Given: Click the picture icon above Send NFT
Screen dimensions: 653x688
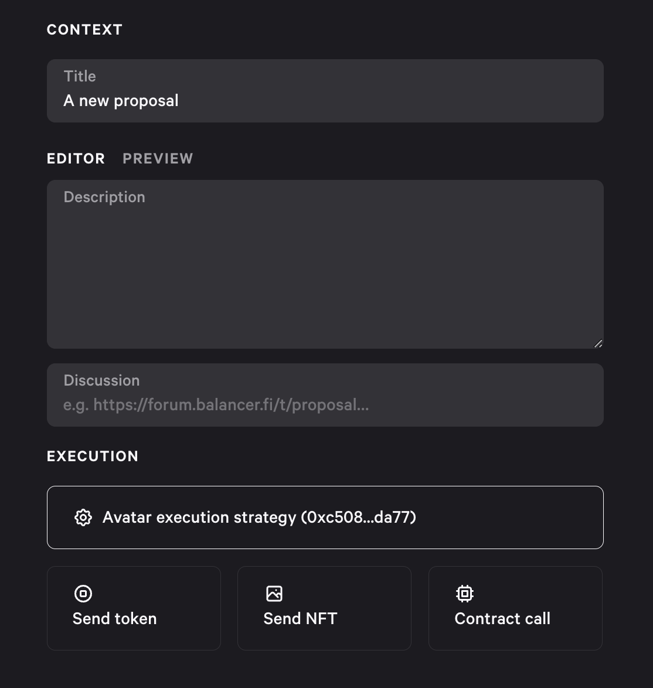Looking at the screenshot, I should (x=274, y=594).
